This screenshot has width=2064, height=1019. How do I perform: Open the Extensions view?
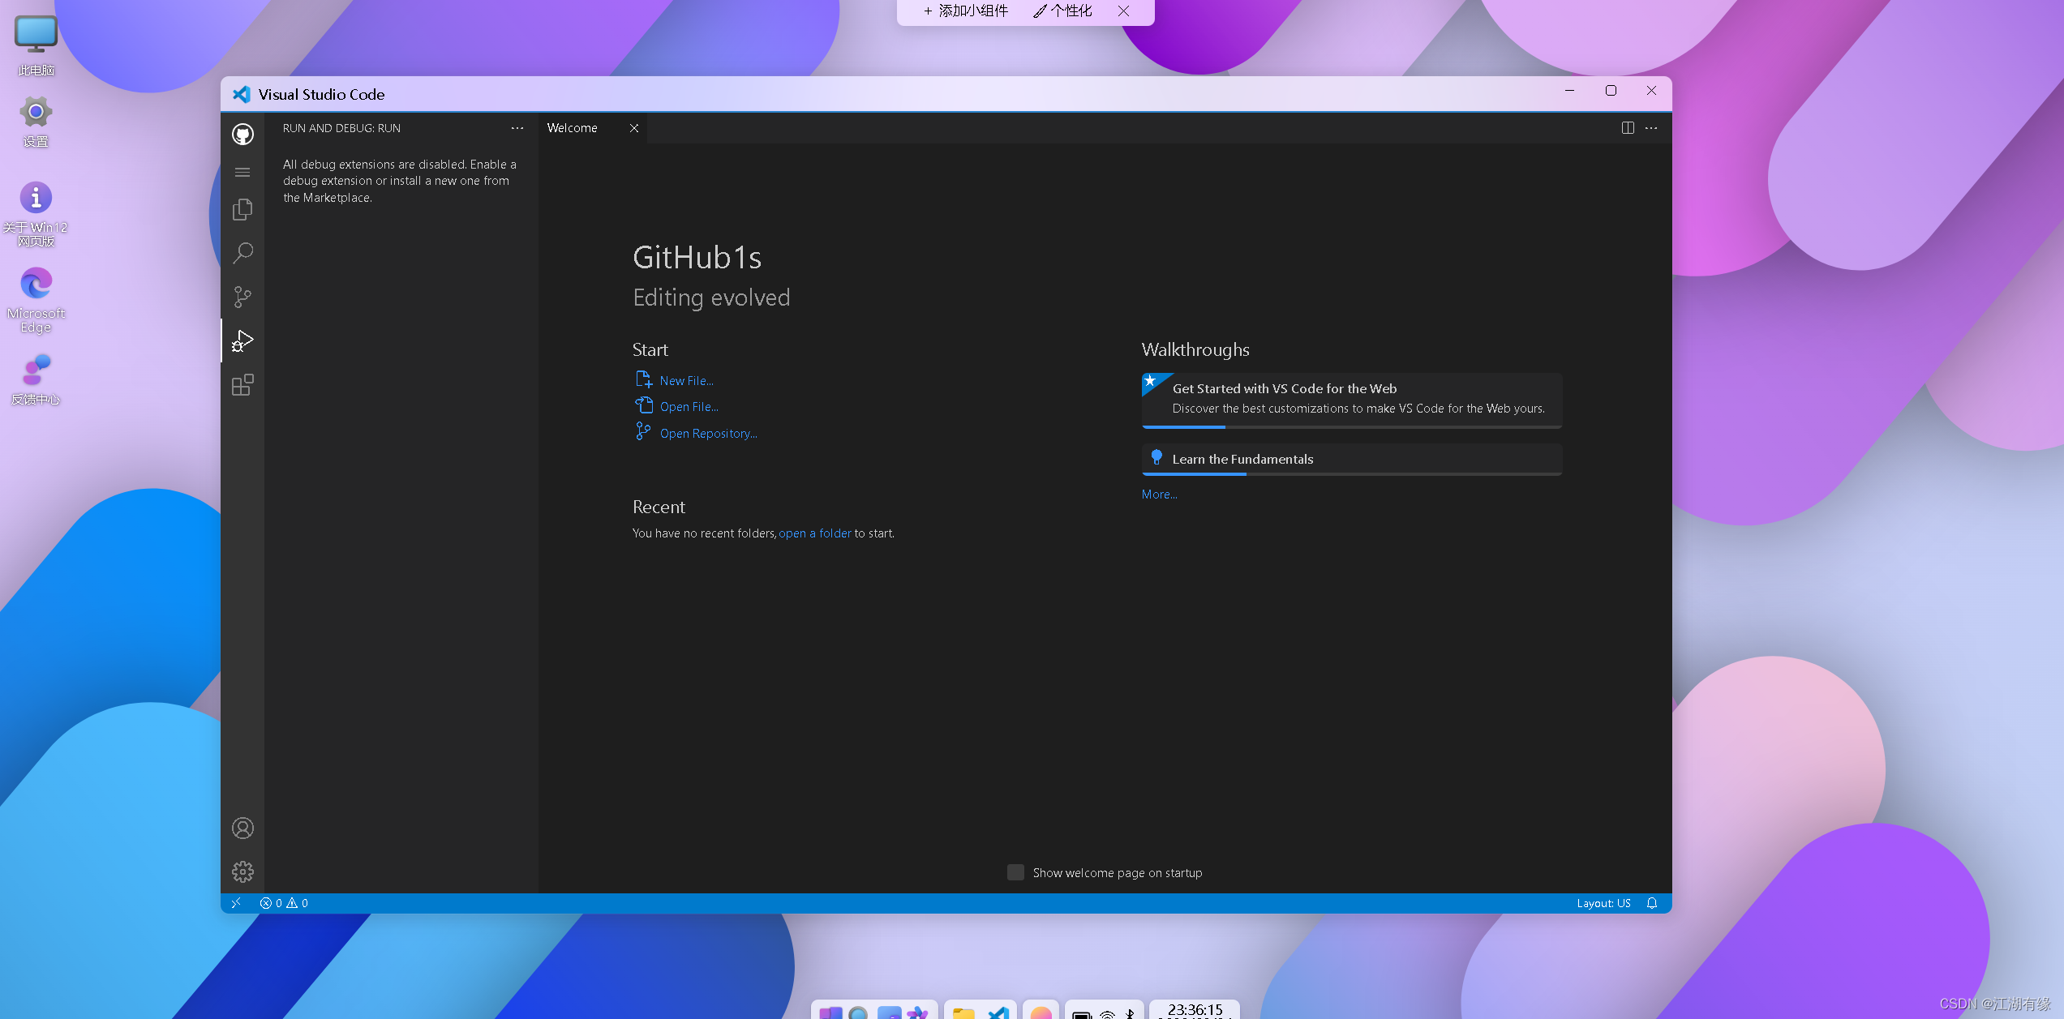tap(242, 384)
